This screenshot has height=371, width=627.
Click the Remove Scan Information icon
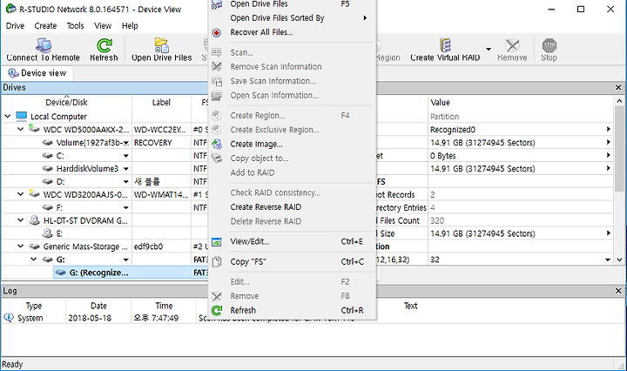click(217, 67)
